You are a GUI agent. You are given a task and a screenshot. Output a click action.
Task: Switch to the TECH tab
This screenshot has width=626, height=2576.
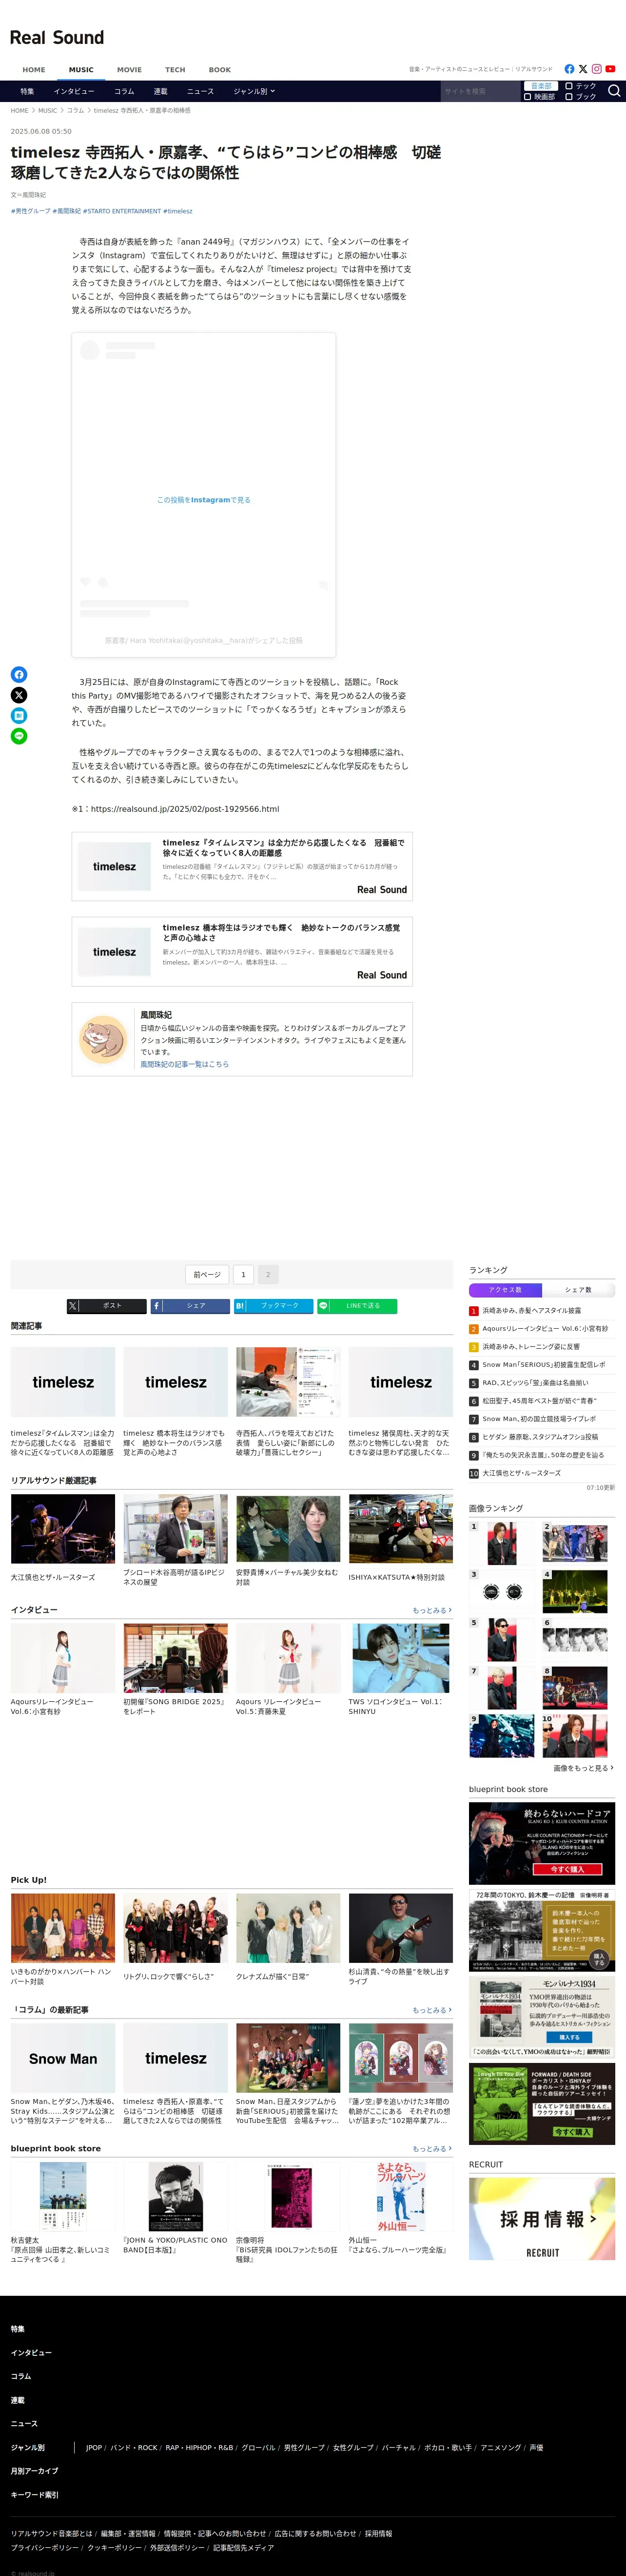175,70
